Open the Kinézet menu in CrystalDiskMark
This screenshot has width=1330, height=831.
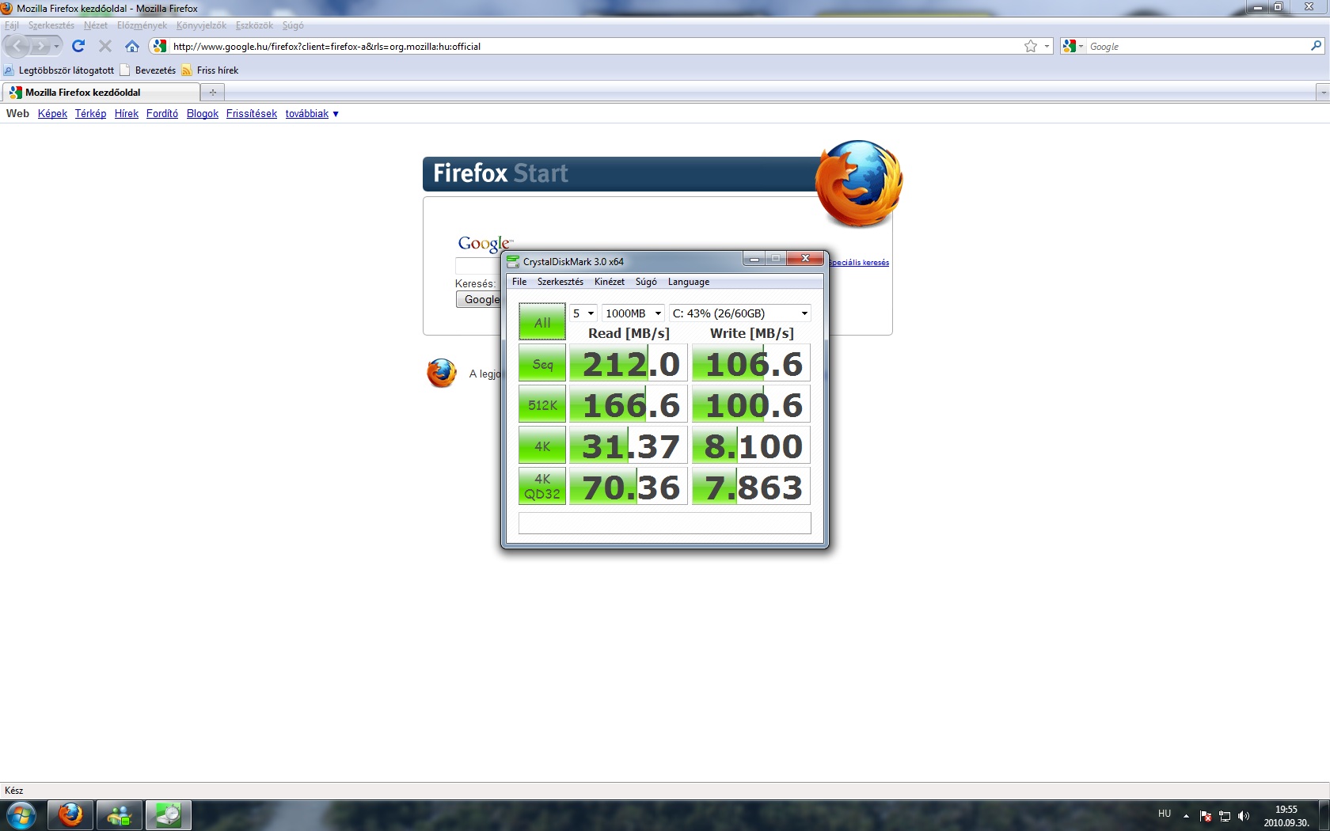pos(610,282)
